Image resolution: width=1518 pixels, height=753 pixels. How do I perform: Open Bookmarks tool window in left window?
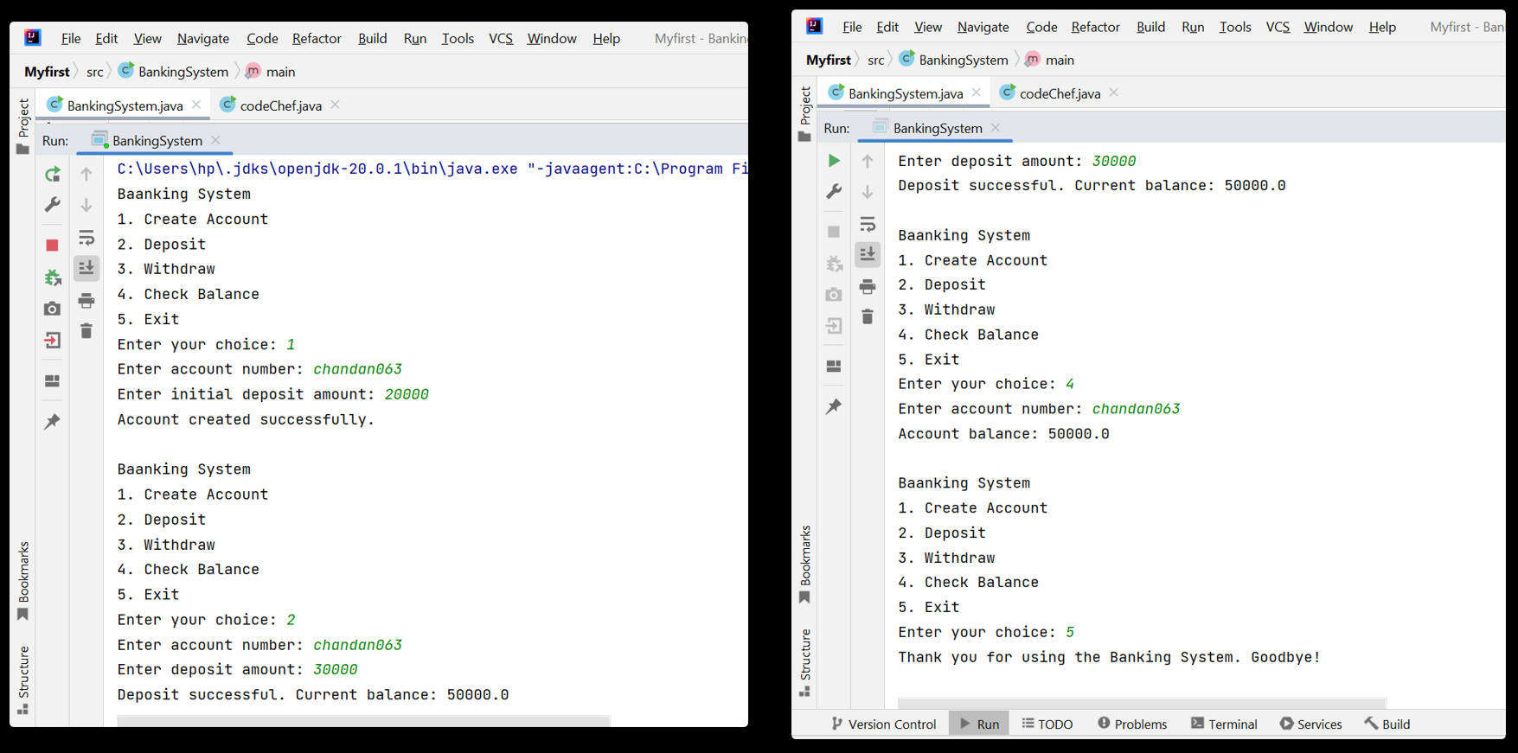(x=23, y=581)
